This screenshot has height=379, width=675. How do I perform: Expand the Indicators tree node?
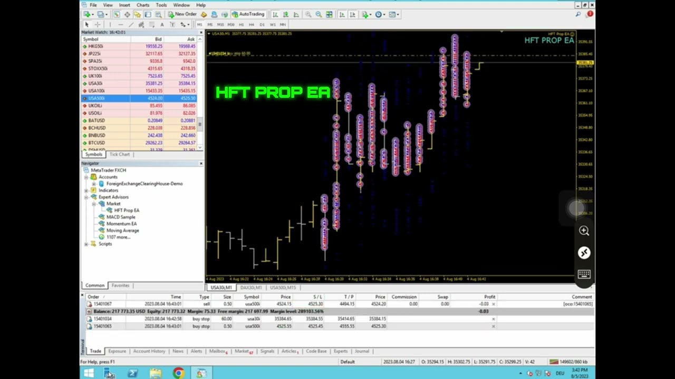click(86, 190)
